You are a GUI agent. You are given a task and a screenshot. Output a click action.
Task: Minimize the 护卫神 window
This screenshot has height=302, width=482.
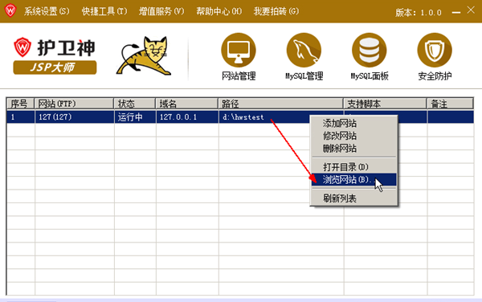pos(456,13)
